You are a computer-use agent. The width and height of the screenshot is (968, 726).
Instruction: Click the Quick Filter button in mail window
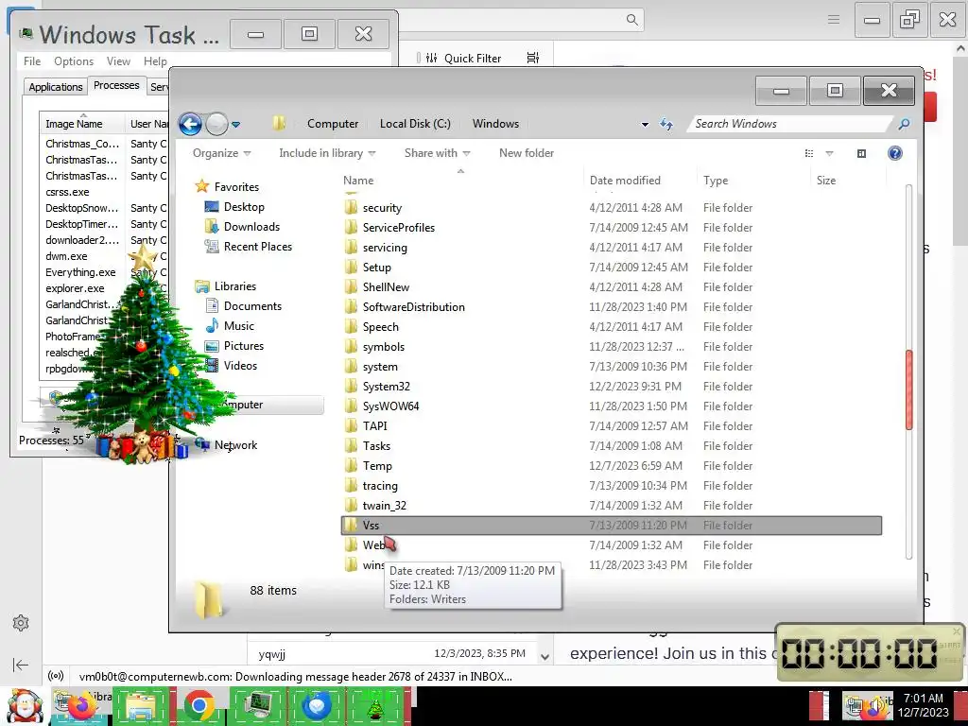(x=463, y=58)
